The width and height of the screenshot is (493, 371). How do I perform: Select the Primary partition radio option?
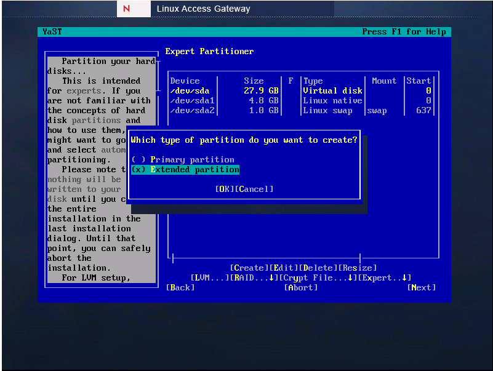coord(183,159)
